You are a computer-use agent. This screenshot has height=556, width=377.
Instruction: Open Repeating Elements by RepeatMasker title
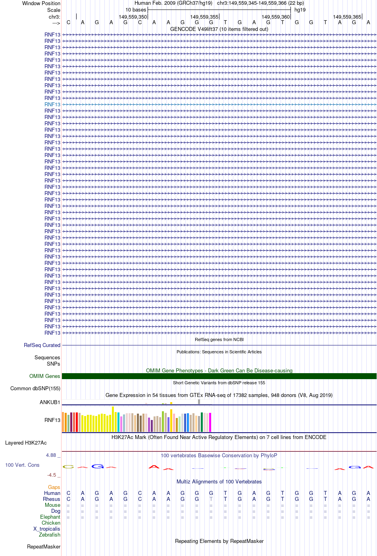219,541
